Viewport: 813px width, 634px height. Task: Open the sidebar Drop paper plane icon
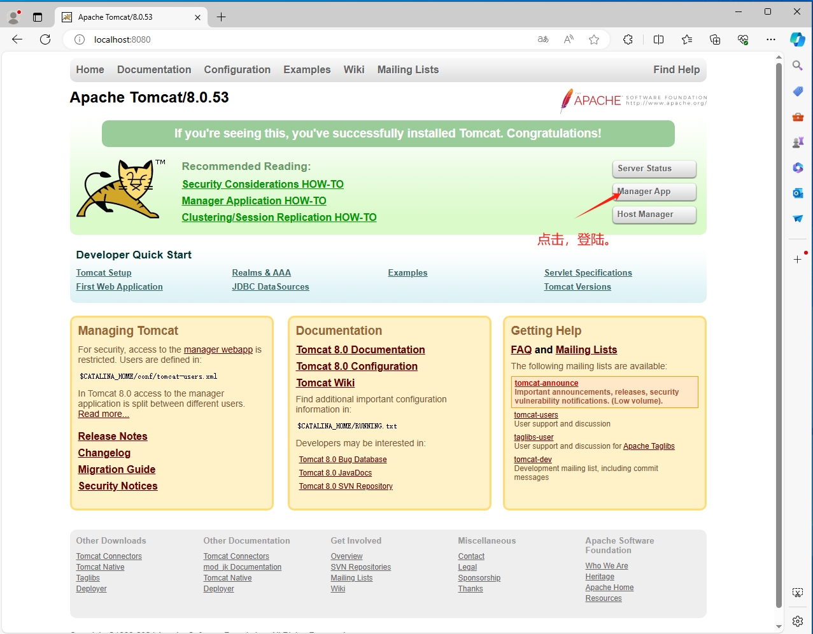pyautogui.click(x=798, y=218)
